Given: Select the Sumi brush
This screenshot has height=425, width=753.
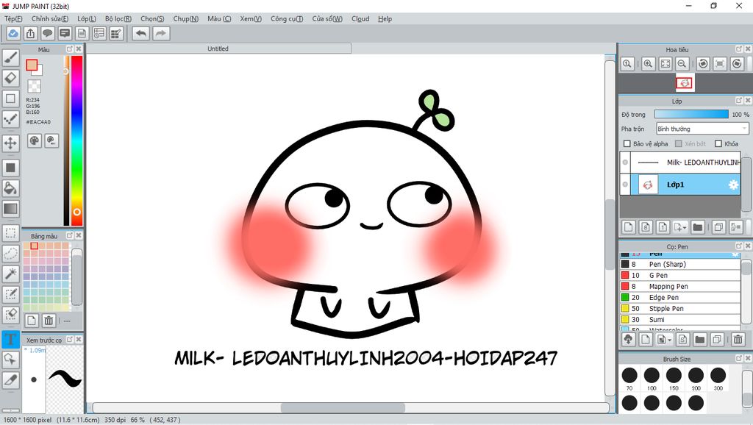Looking at the screenshot, I should pos(680,319).
